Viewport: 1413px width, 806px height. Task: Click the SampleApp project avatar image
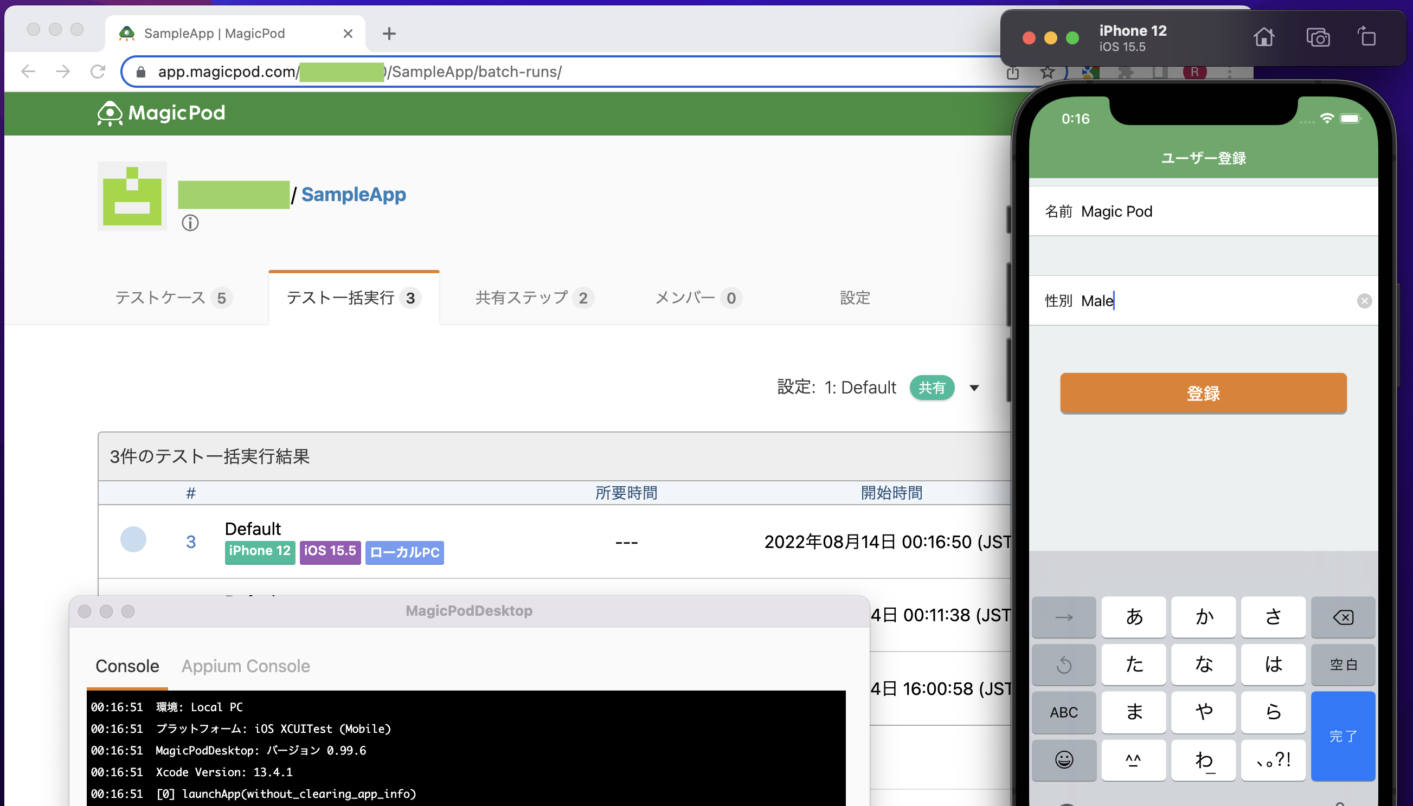[x=132, y=196]
